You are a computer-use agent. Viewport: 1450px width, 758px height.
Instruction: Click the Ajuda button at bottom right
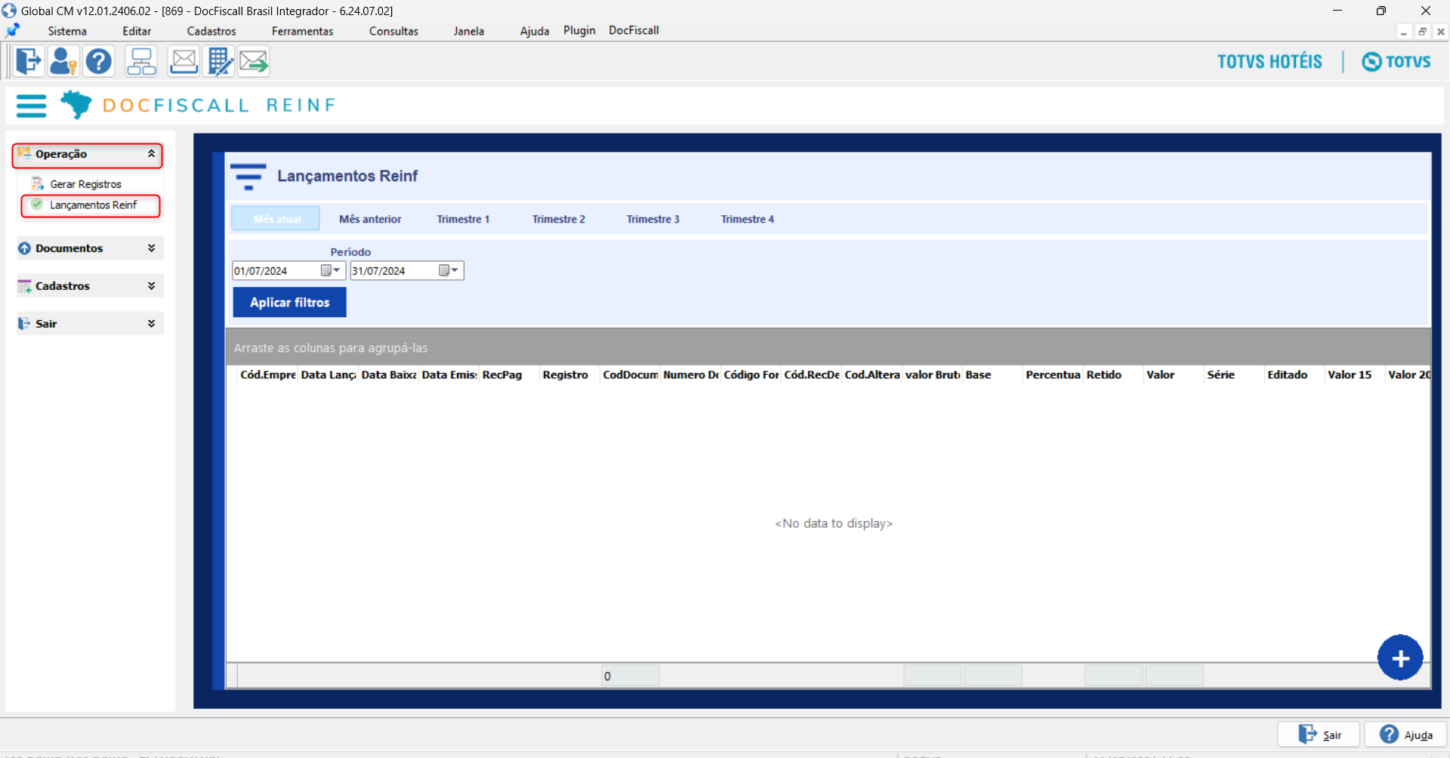tap(1405, 735)
